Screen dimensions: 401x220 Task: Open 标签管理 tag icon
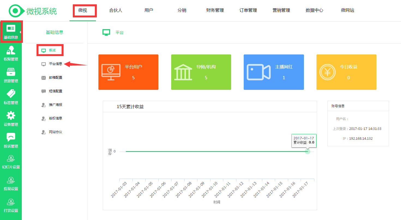click(11, 94)
